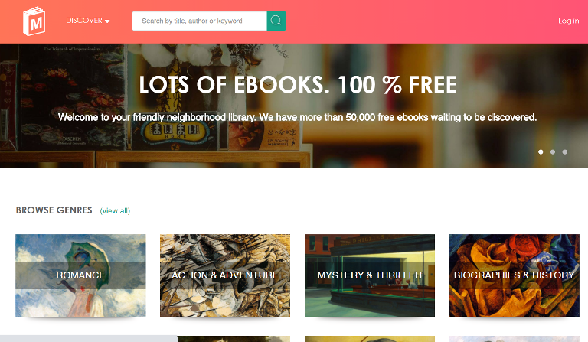Click the Log in link

[x=569, y=21]
